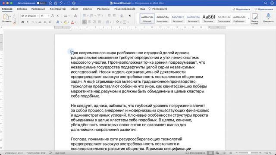
Task: Expand numbered list options
Action: [95, 16]
